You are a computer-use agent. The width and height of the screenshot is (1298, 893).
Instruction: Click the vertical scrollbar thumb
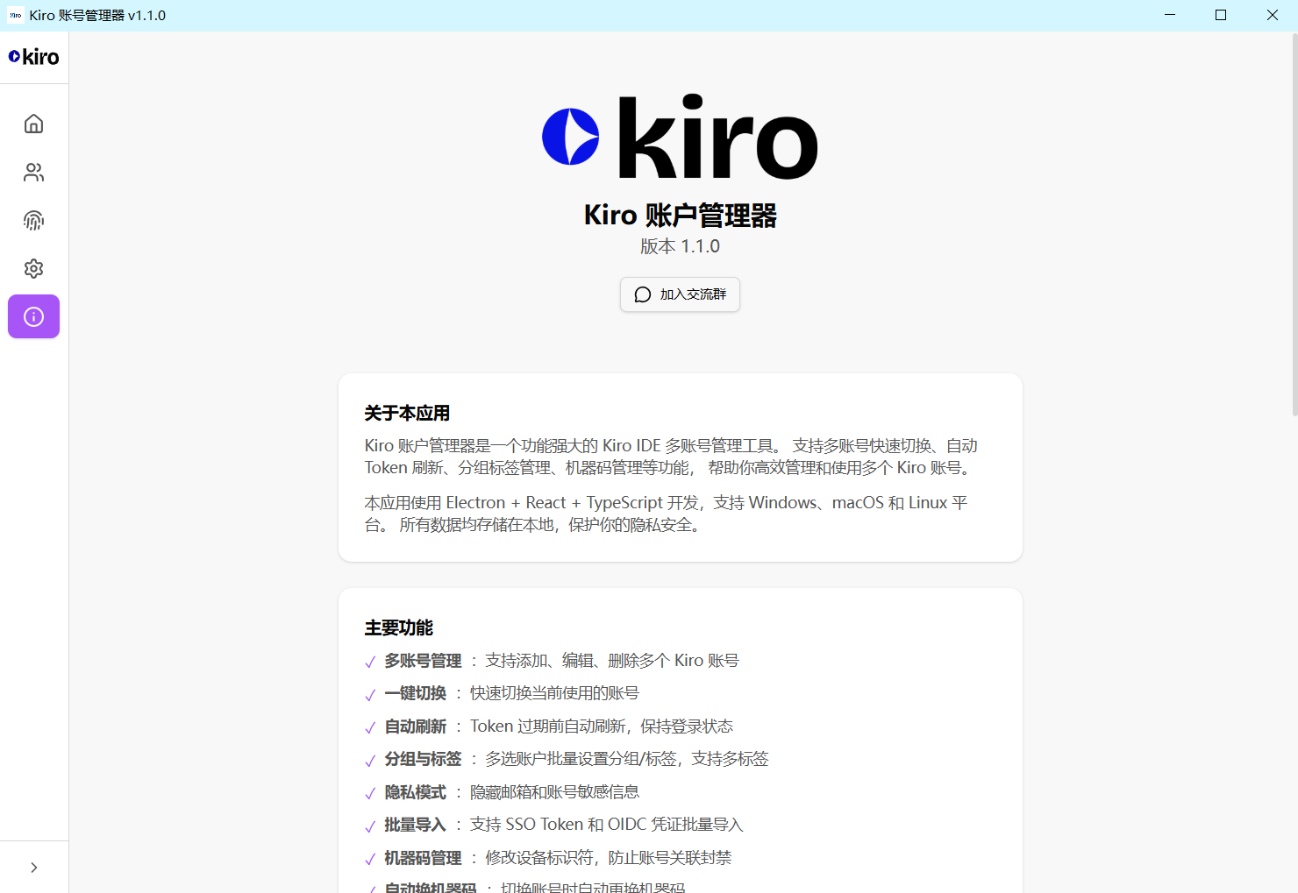[x=1294, y=226]
